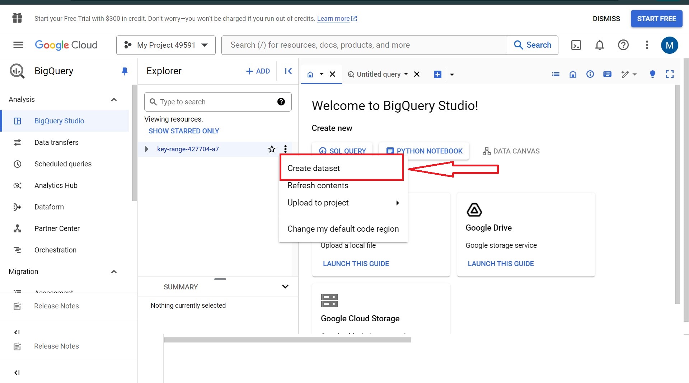Activate Cloud Shell terminal icon

pos(576,45)
